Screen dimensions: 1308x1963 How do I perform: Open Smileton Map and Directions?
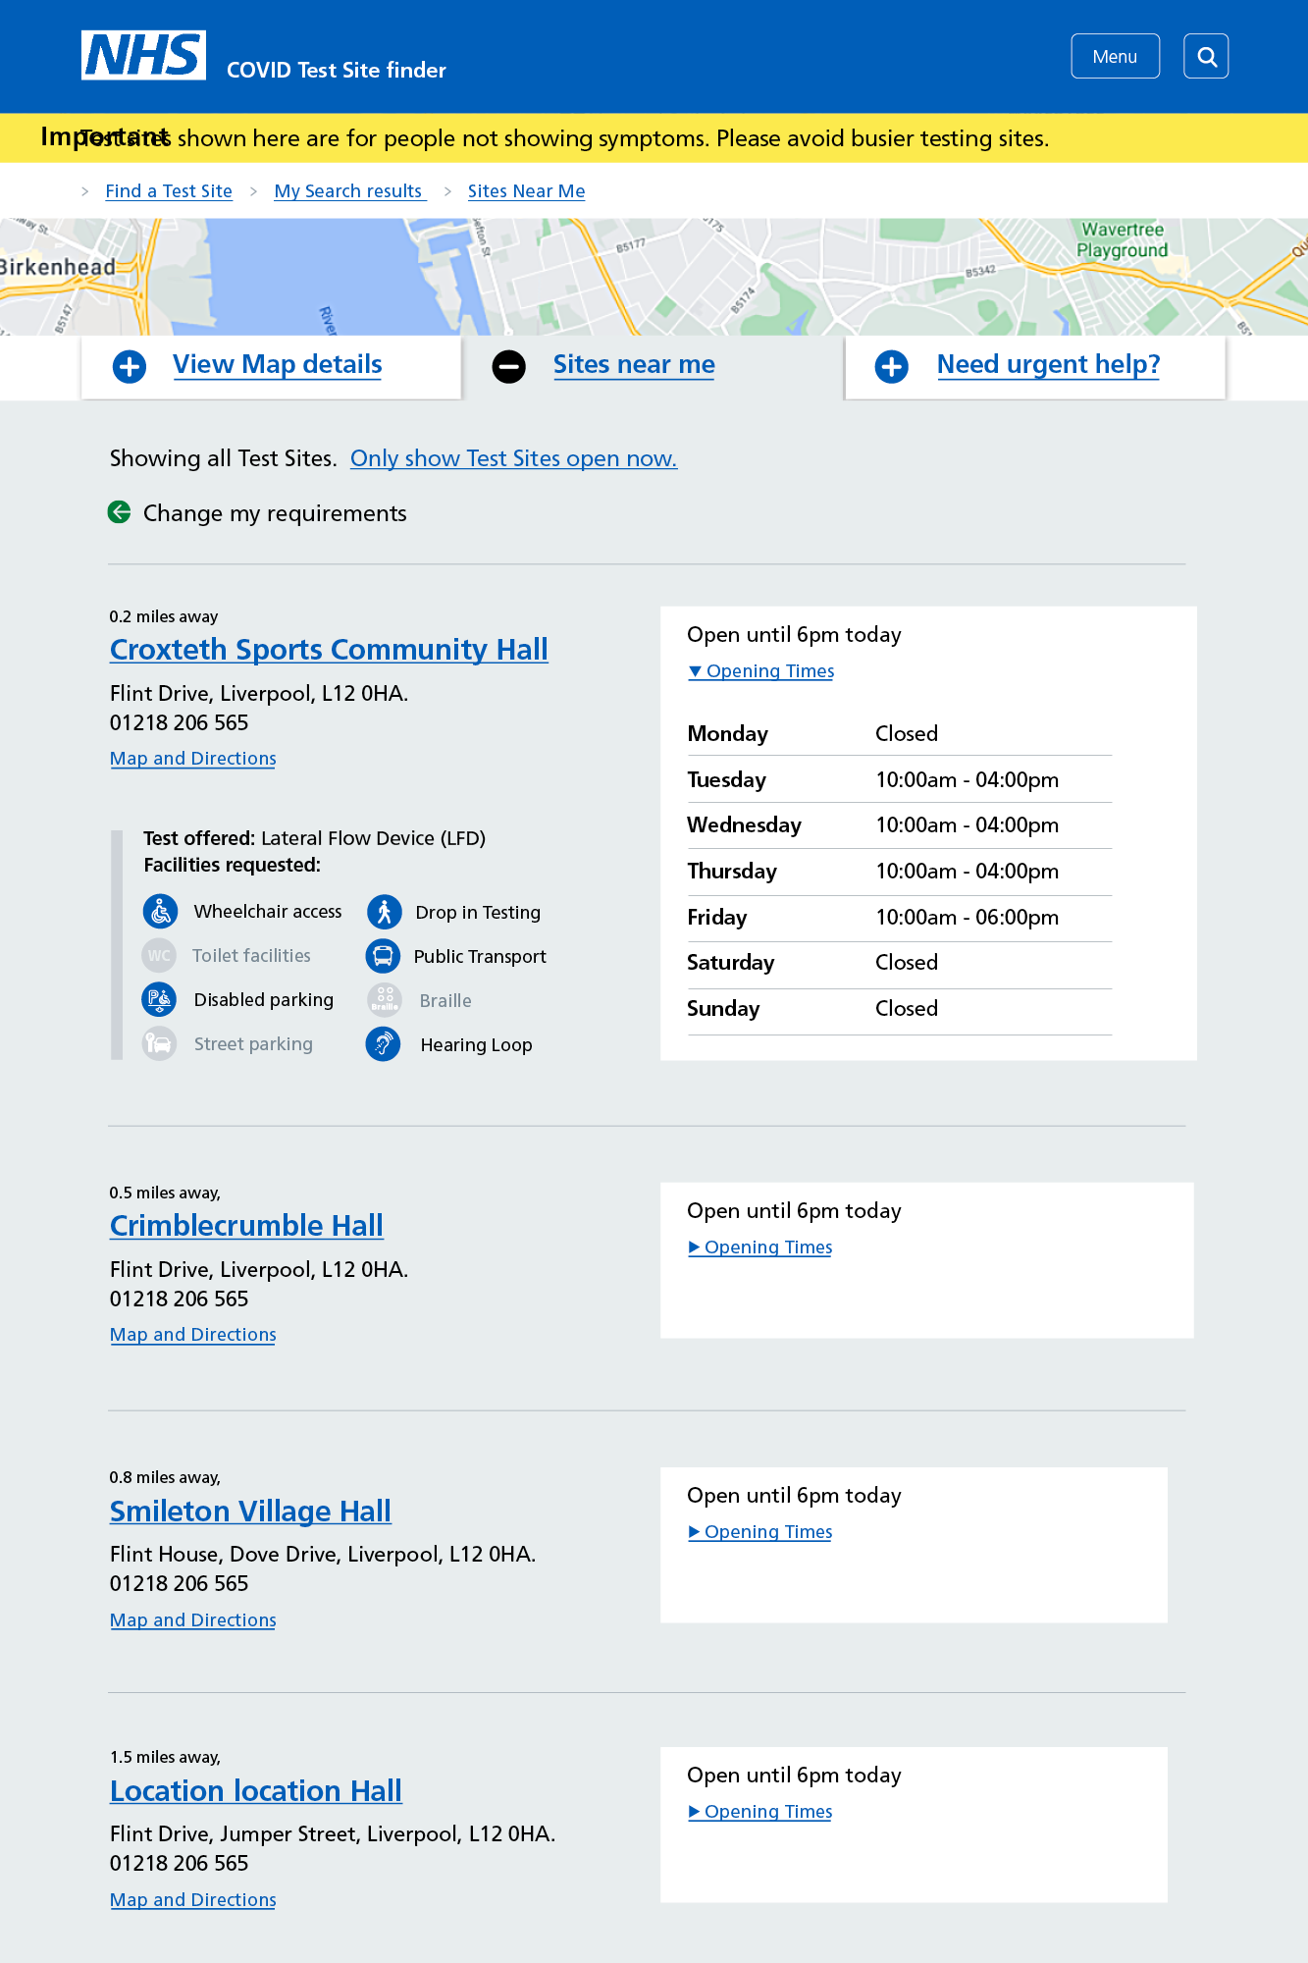click(193, 1620)
